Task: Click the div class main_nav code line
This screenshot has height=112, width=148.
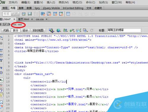Action: tap(34, 74)
